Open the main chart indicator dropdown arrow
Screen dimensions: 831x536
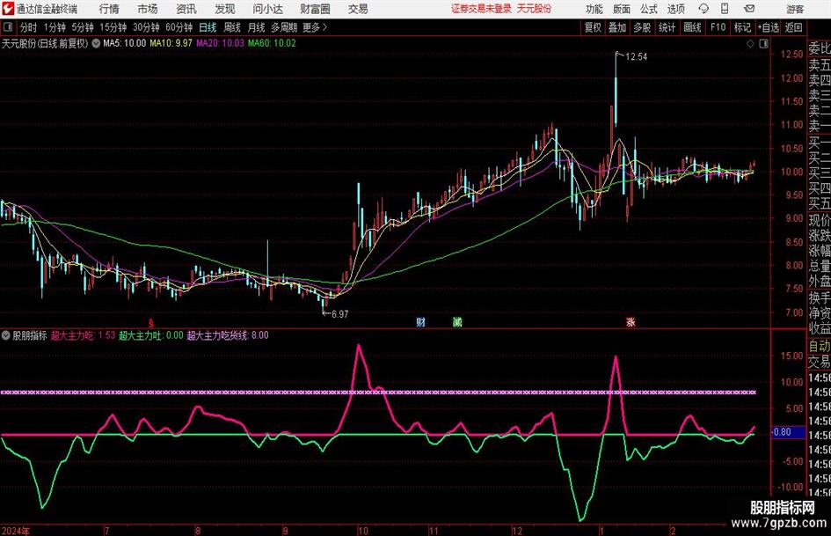click(x=96, y=43)
